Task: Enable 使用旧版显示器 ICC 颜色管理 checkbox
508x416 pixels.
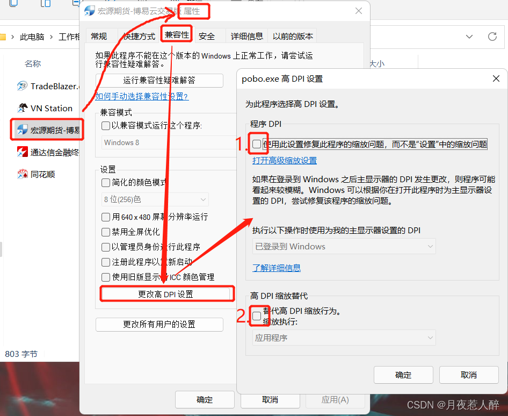Action: point(106,277)
